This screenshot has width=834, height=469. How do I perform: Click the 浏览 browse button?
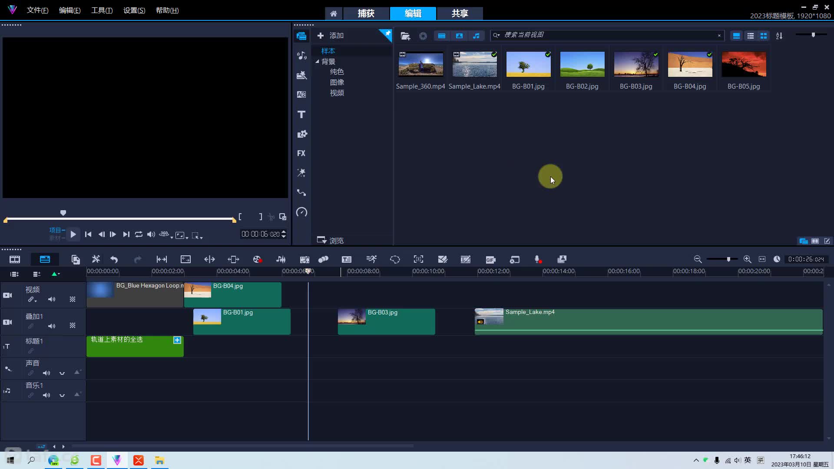click(331, 240)
